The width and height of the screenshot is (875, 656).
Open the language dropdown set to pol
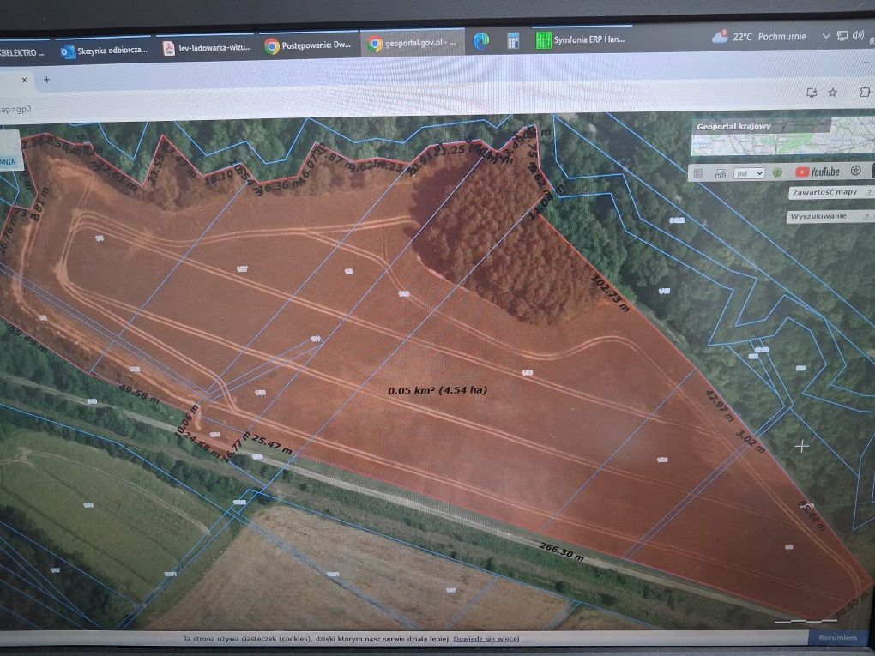click(x=748, y=173)
